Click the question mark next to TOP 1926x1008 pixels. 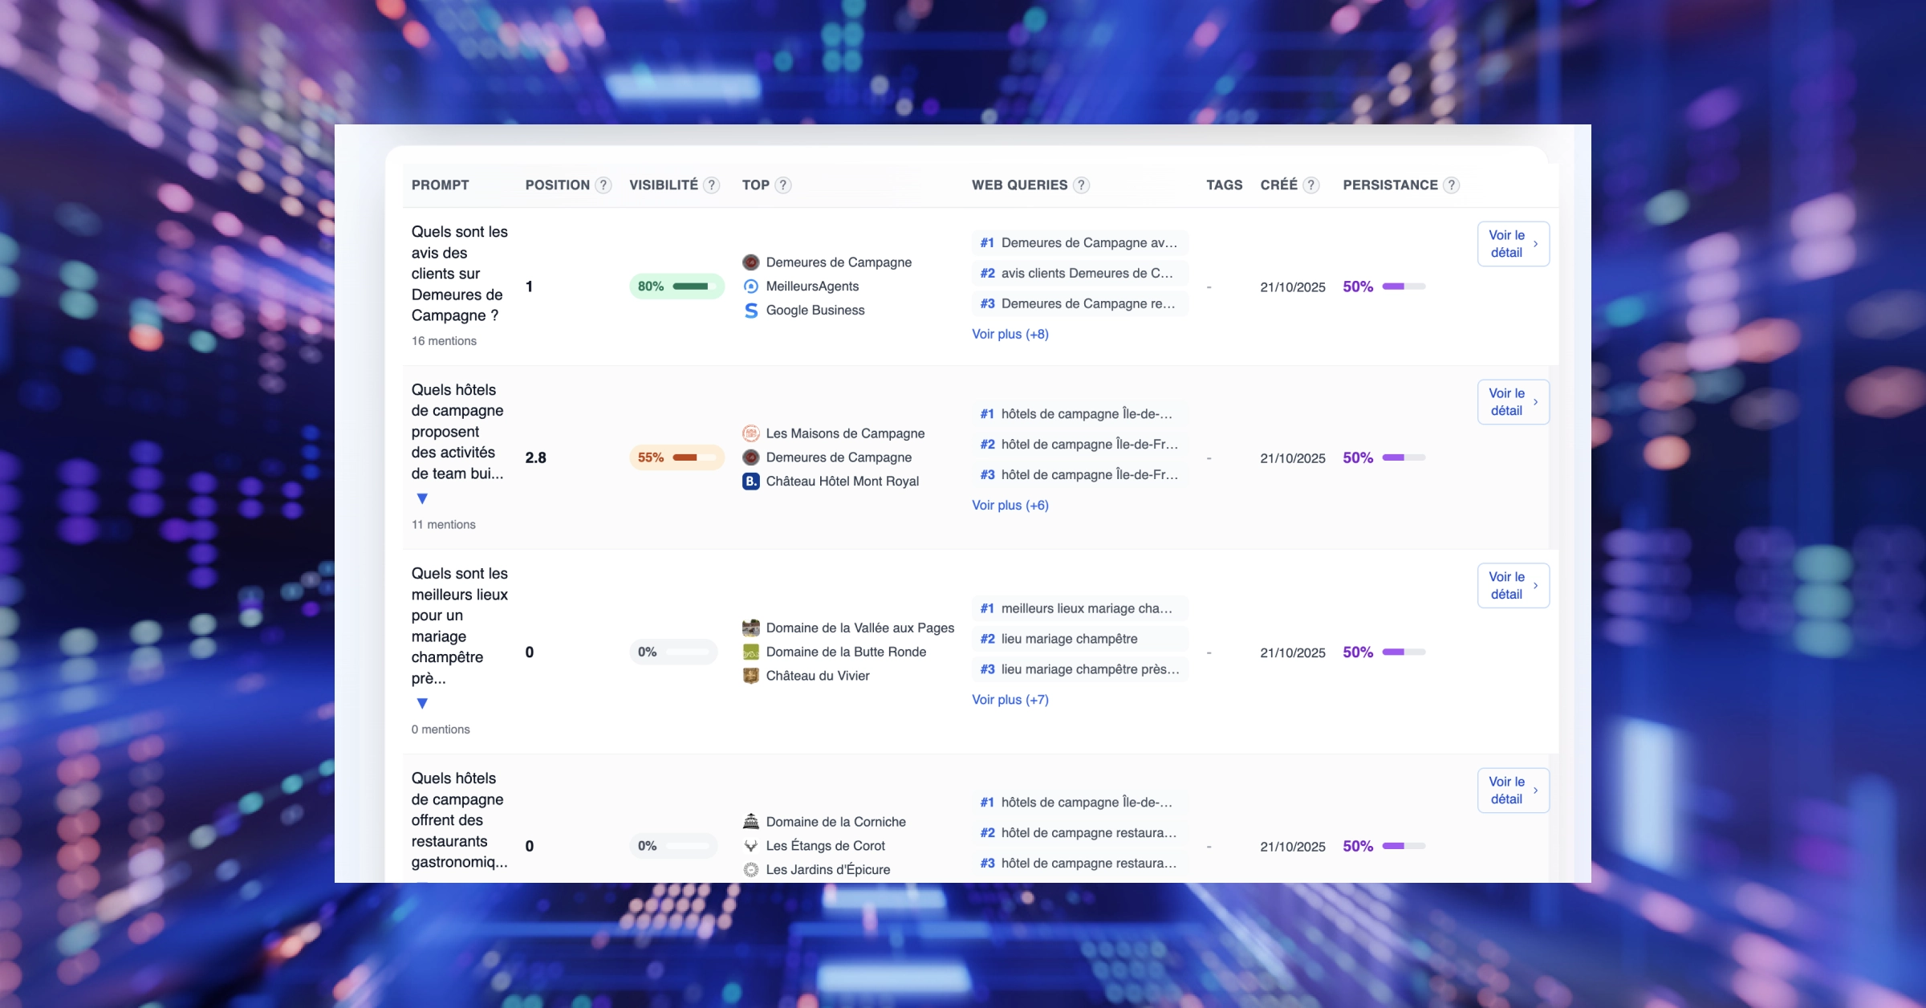(x=783, y=185)
